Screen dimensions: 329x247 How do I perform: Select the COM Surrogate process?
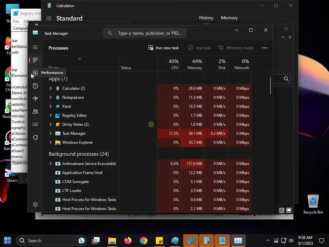click(147, 182)
